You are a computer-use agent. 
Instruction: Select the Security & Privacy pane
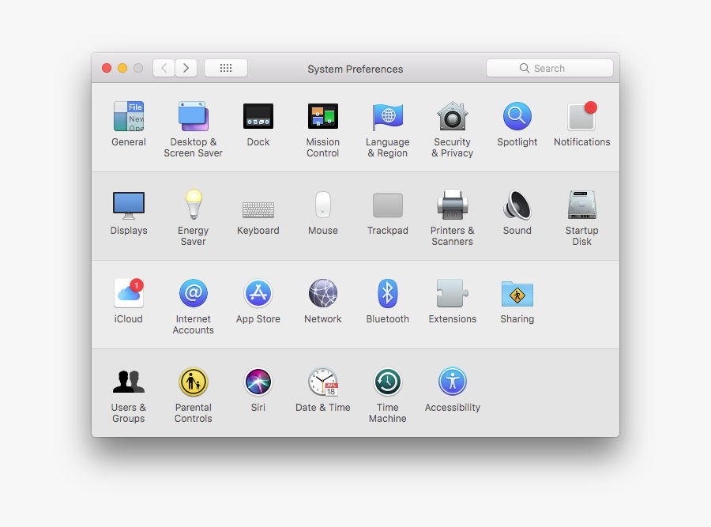(x=453, y=117)
